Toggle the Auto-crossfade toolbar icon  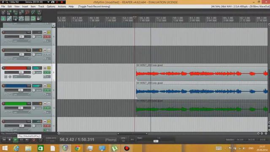click(3, 18)
